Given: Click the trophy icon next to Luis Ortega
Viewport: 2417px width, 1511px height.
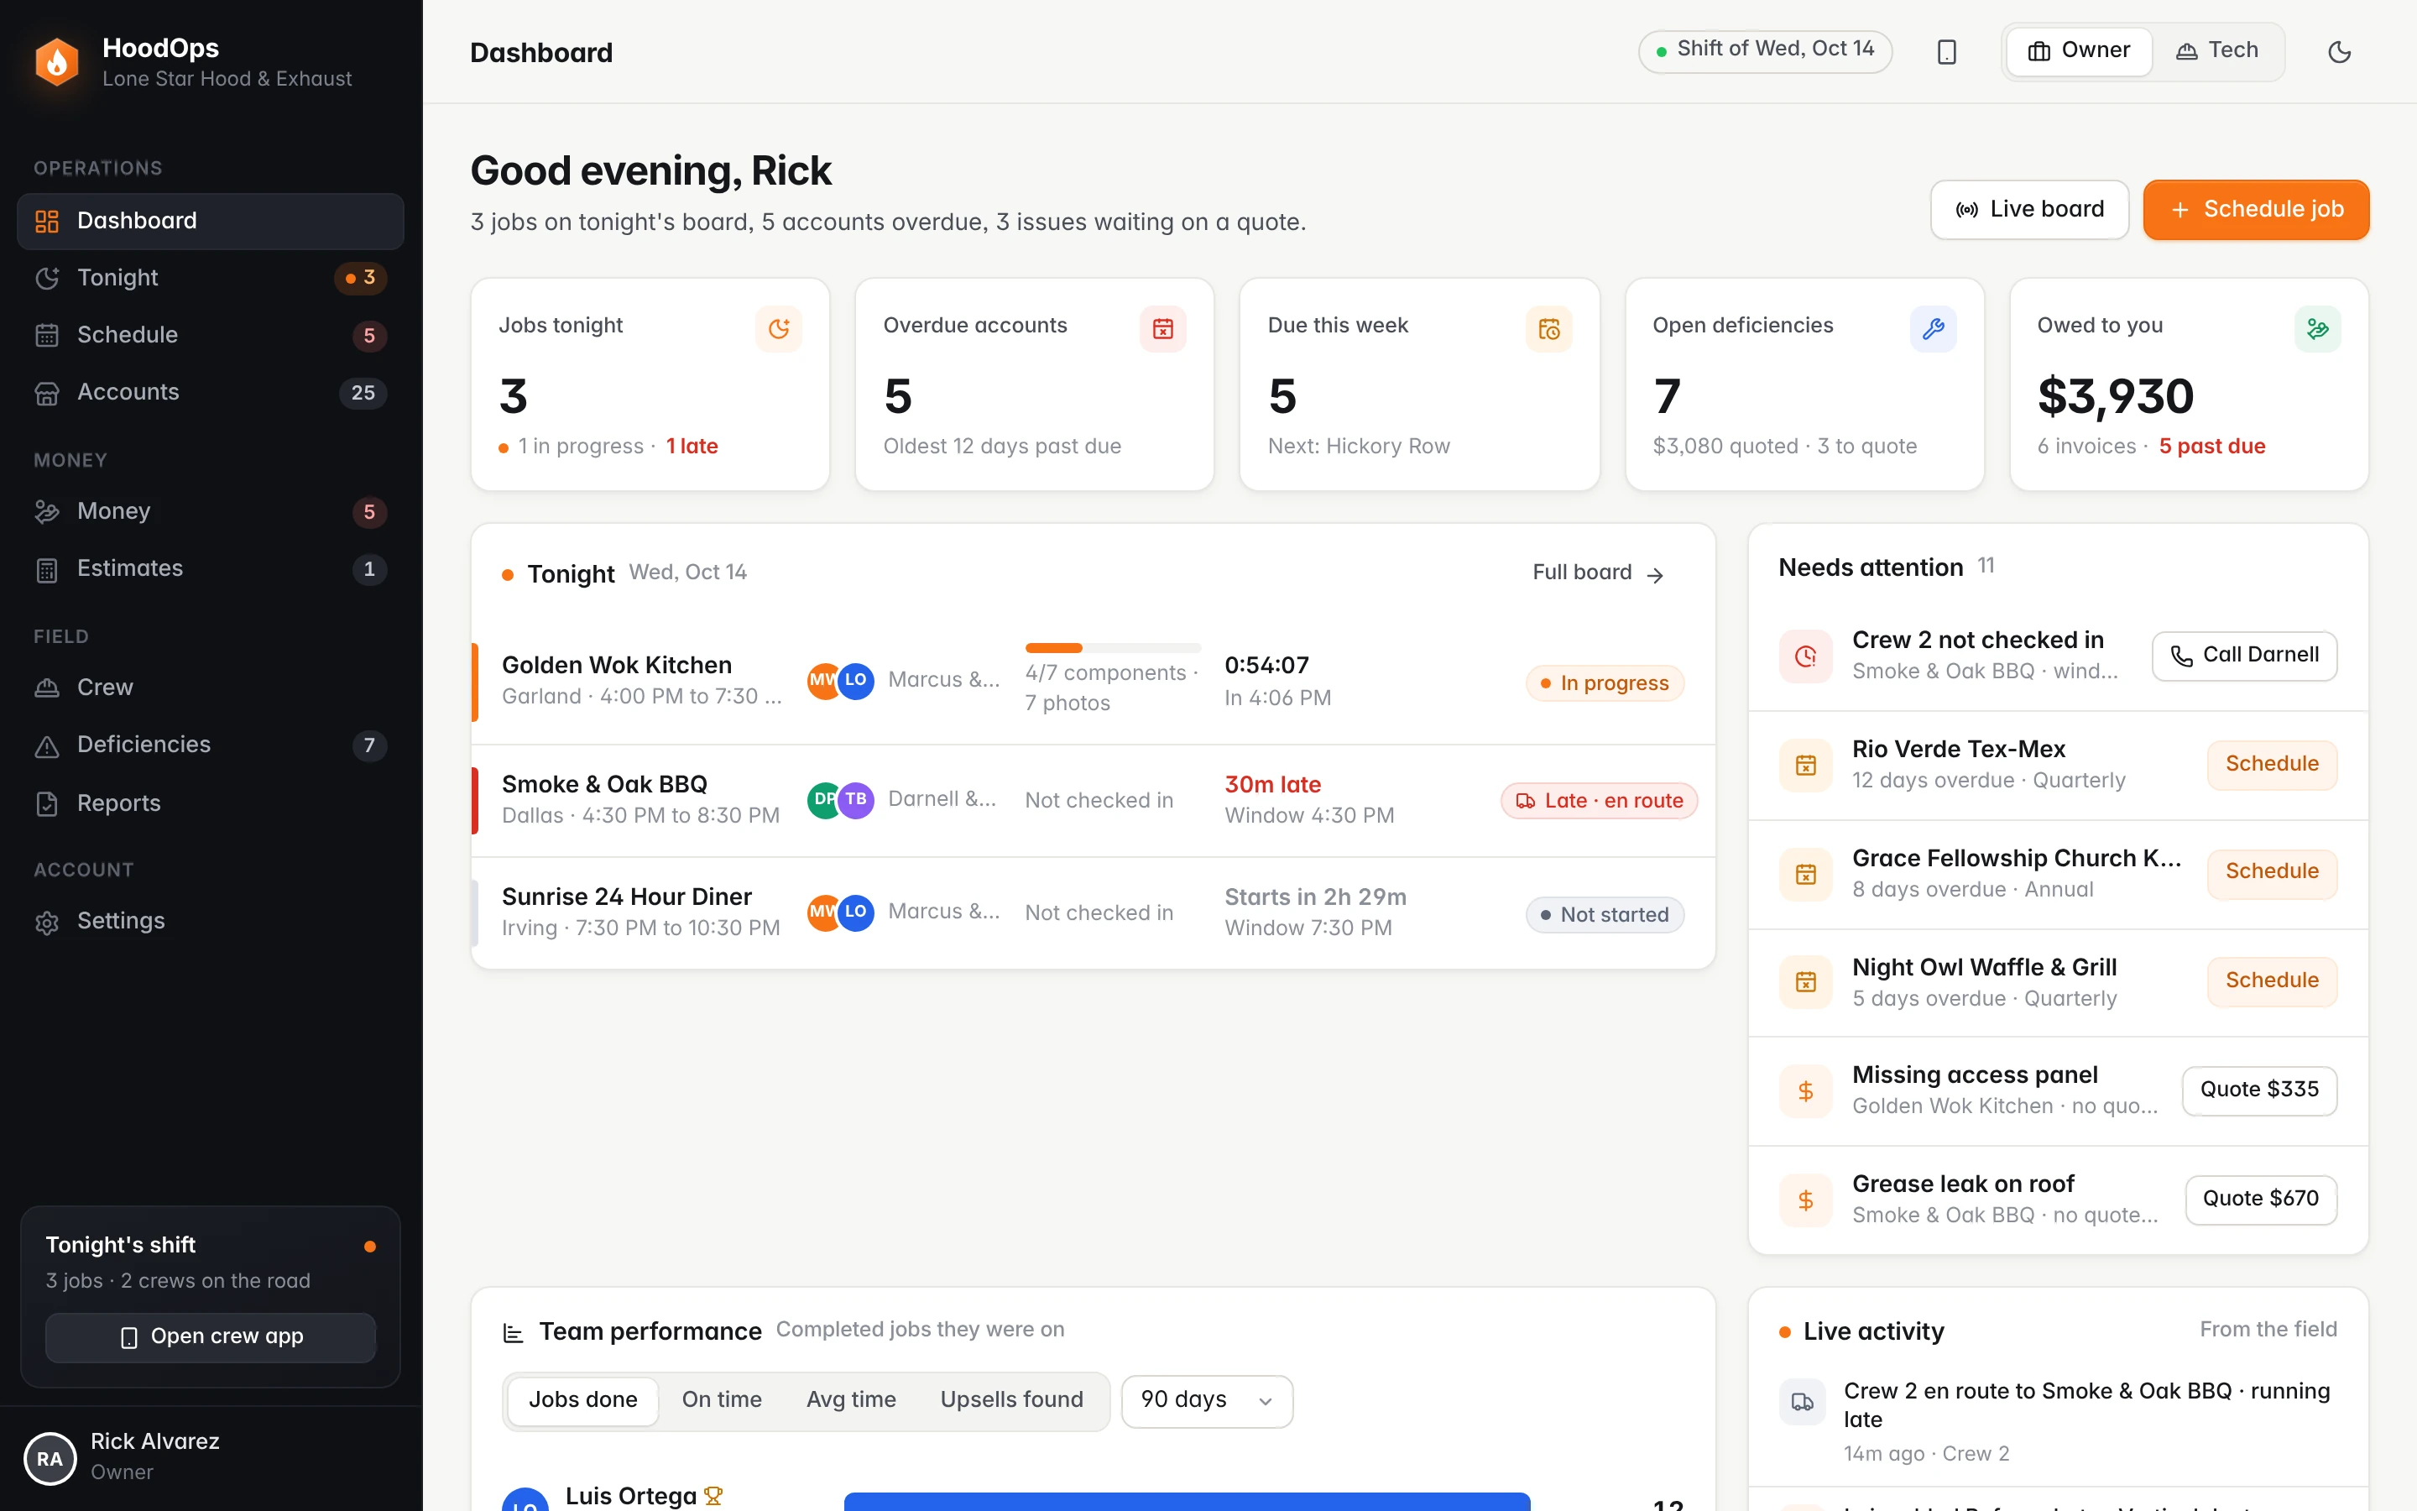Looking at the screenshot, I should 713,1495.
